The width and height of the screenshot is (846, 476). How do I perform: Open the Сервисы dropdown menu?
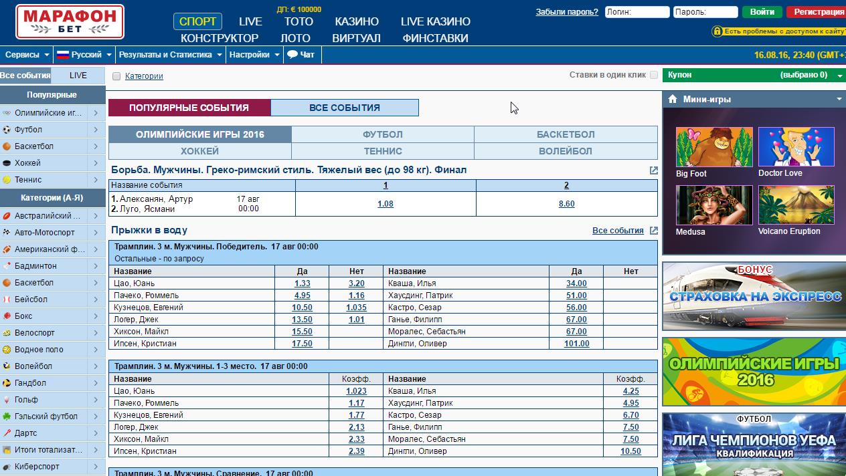tap(27, 55)
